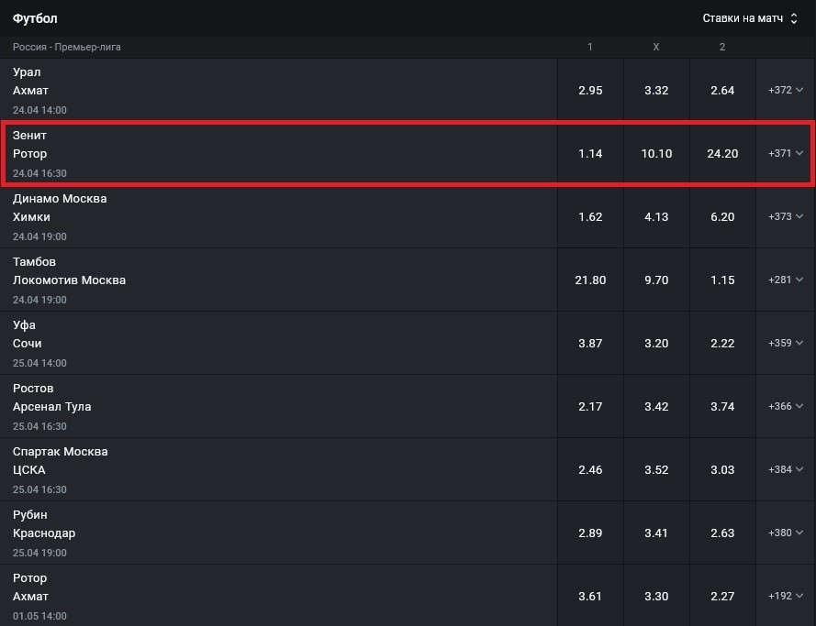The width and height of the screenshot is (816, 626).
Task: Select odds 2.95 on Урал win
Action: [590, 91]
